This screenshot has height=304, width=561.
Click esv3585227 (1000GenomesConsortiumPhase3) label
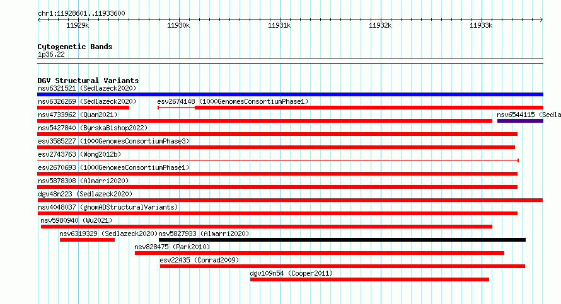(x=113, y=141)
